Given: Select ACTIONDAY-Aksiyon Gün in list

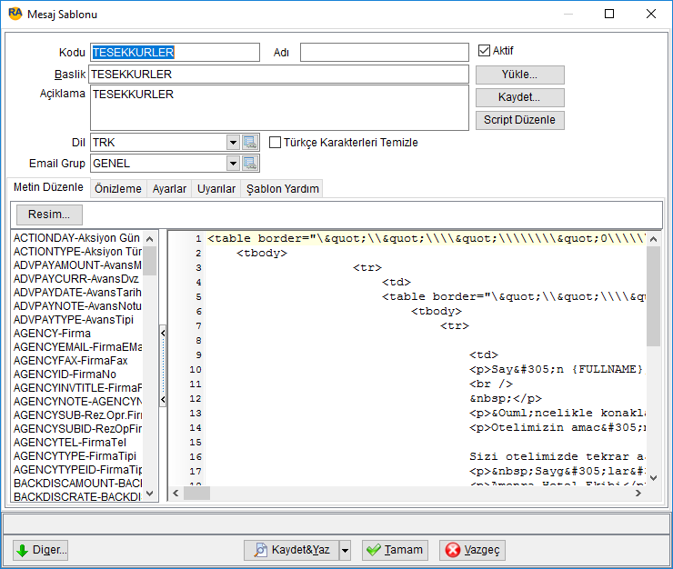Looking at the screenshot, I should click(77, 238).
